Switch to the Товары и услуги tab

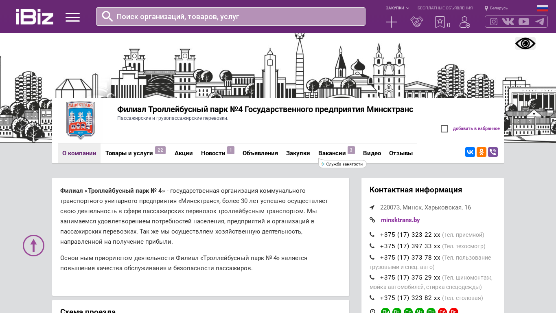click(129, 153)
